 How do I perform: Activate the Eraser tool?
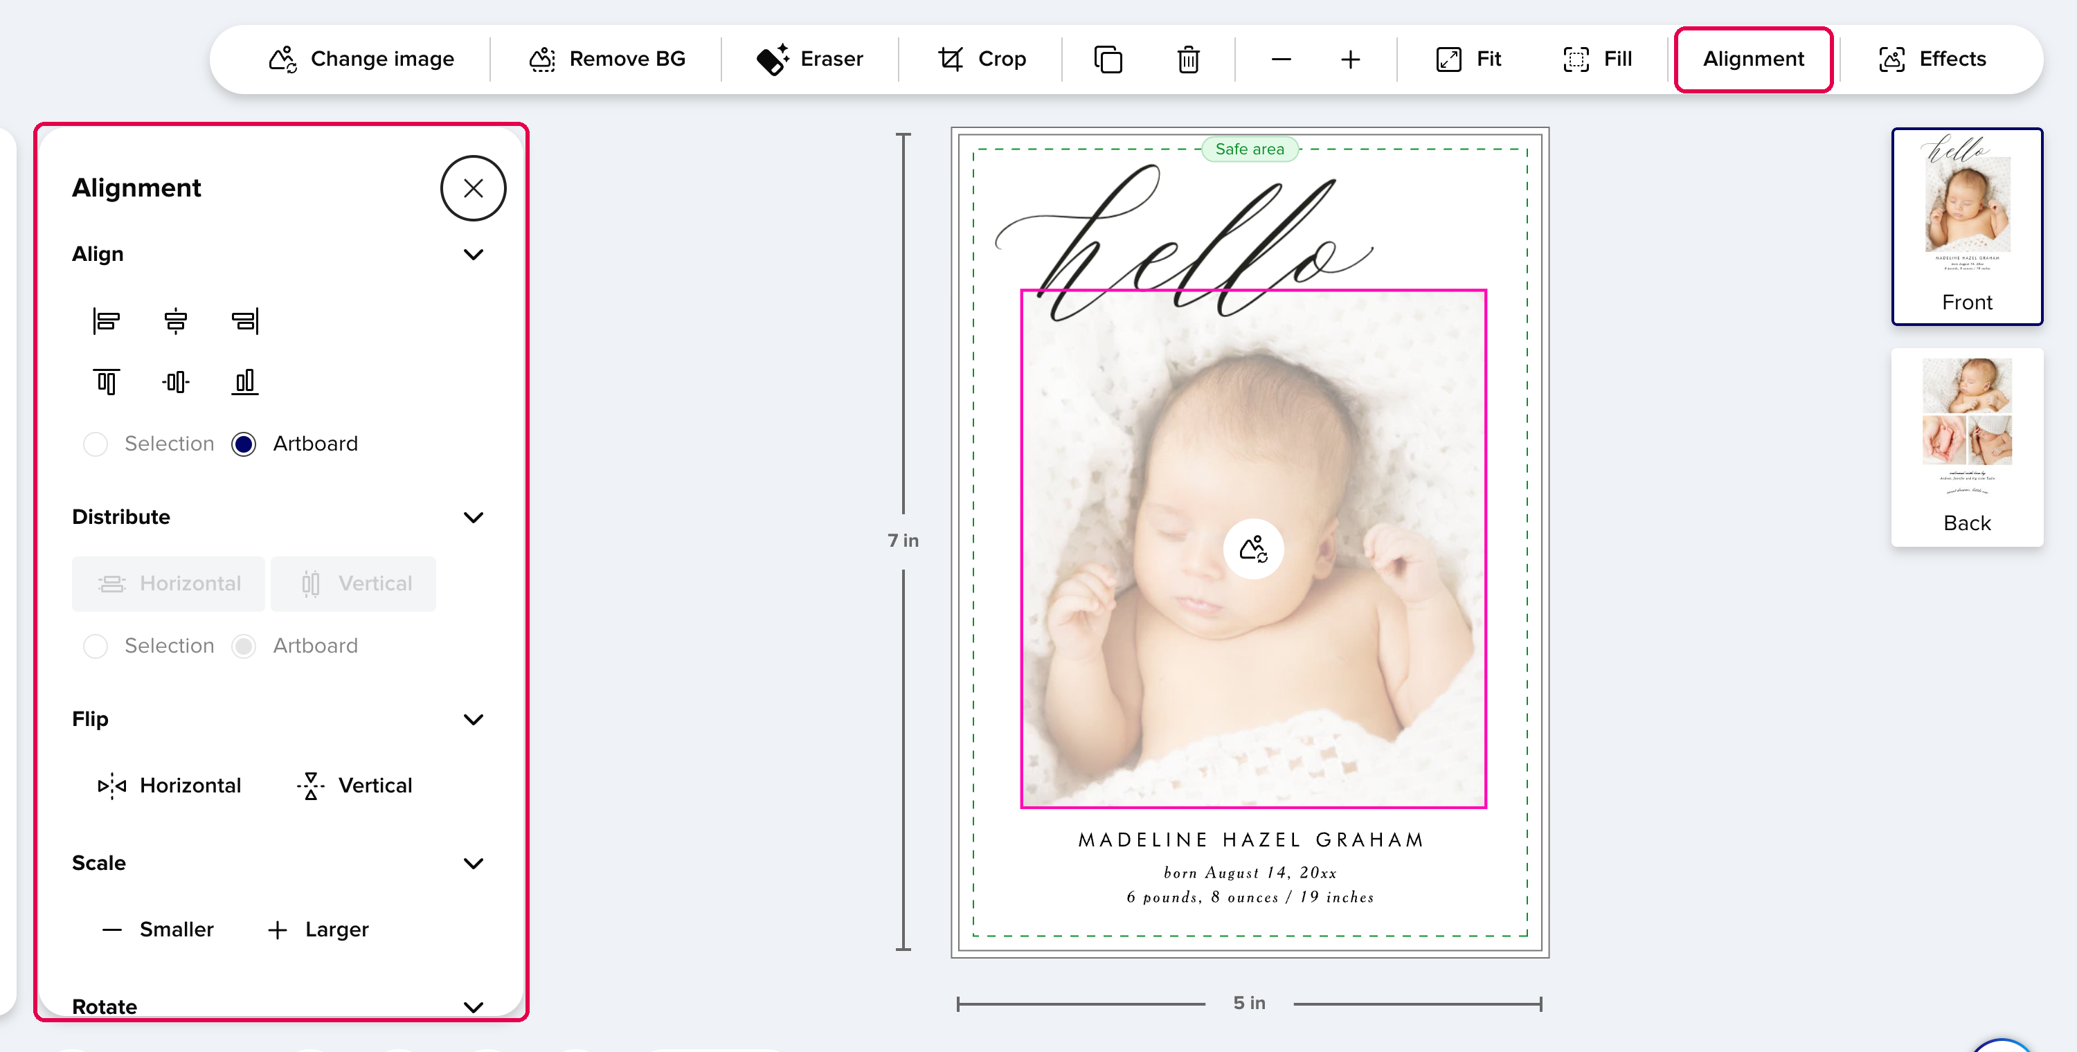pyautogui.click(x=809, y=59)
